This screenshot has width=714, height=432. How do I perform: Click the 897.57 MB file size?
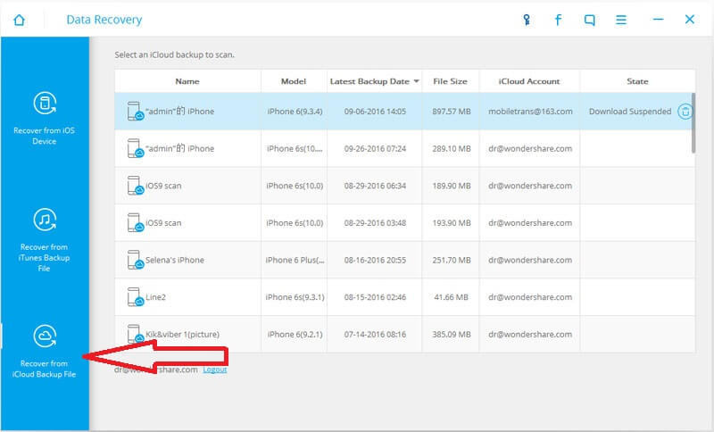[x=452, y=112]
